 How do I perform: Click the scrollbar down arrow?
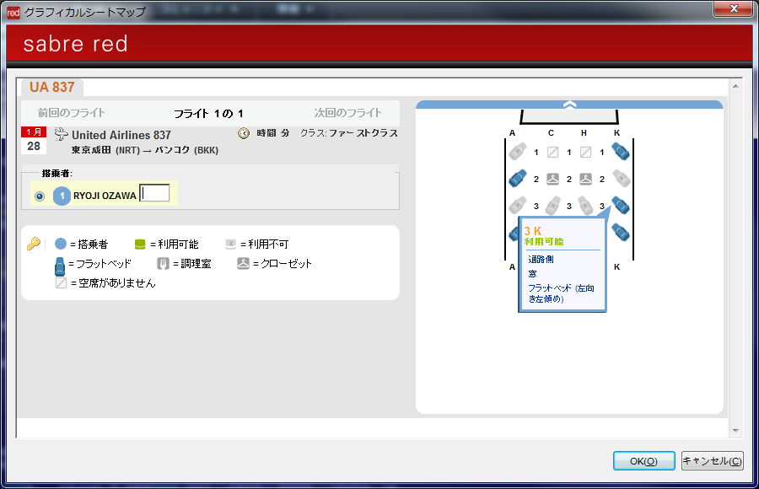click(x=735, y=431)
